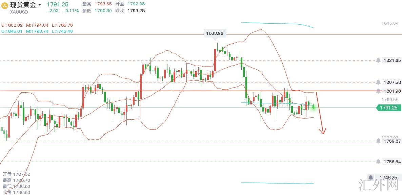This screenshot has height=195, width=402.
Task: Click the 最高 1788.70 readout
Action: tap(16, 180)
